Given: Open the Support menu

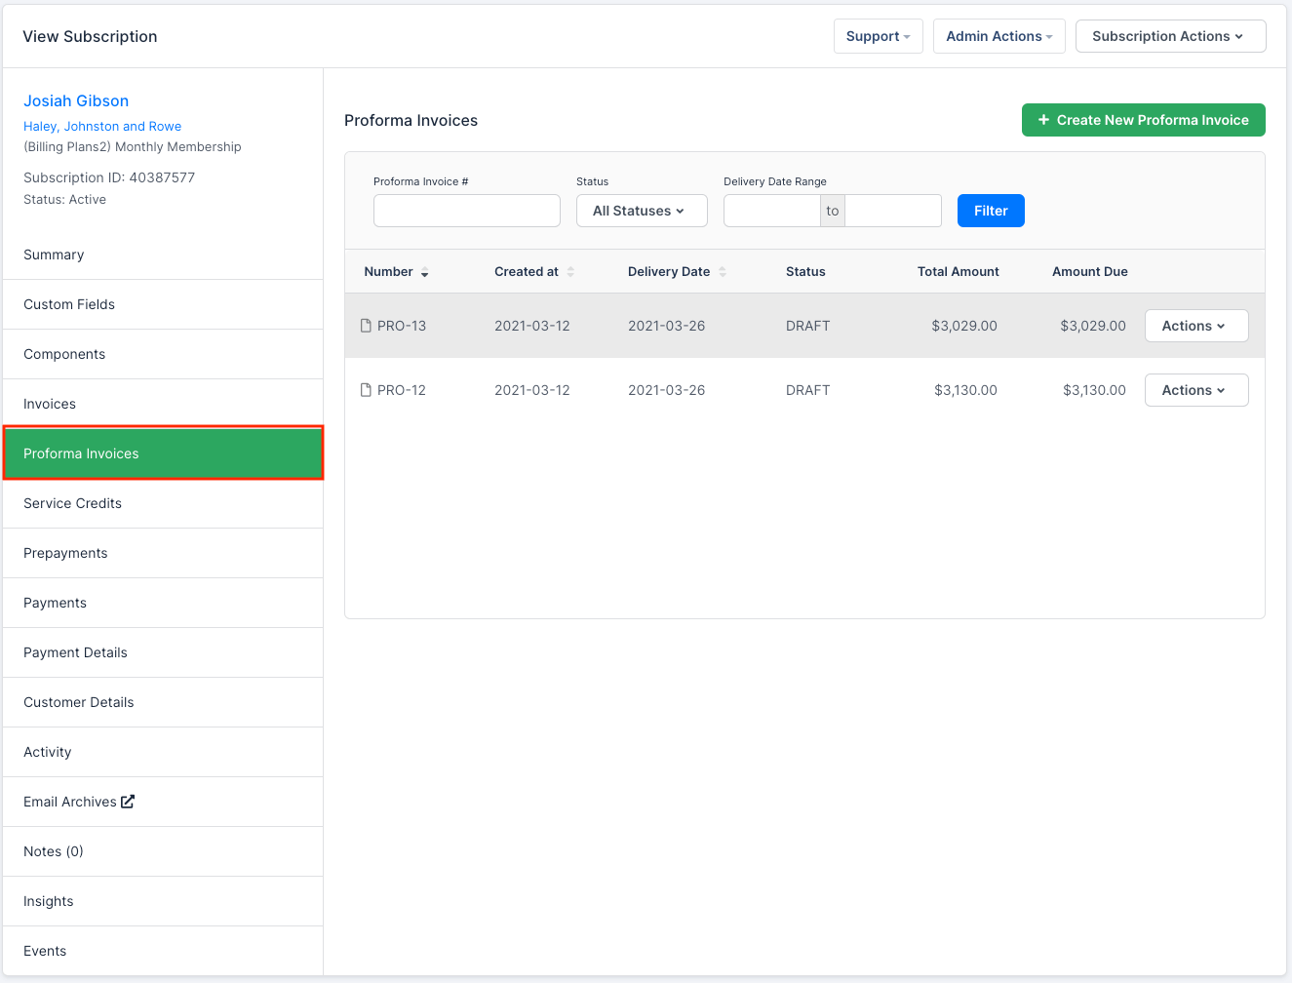Looking at the screenshot, I should coord(878,36).
